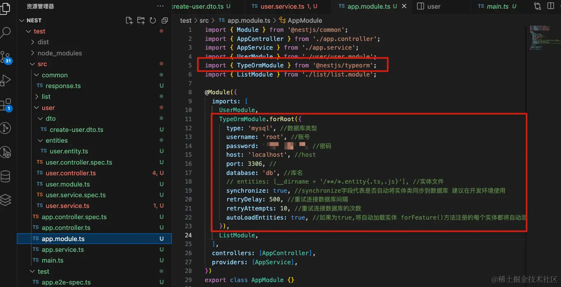
Task: Open the Search view in activity bar
Action: coord(5,32)
